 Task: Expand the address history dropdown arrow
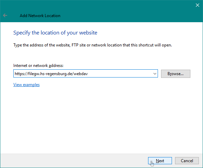[155, 74]
